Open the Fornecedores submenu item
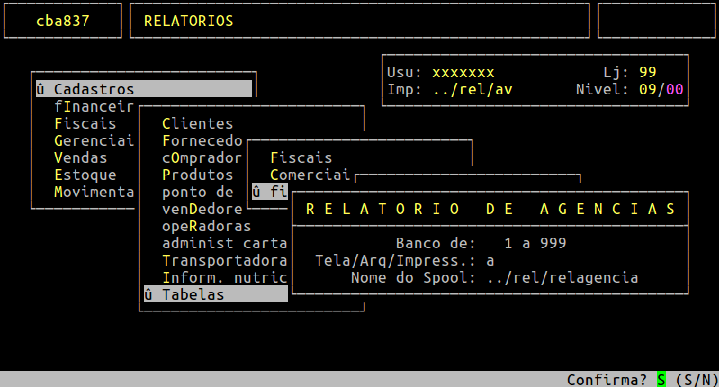The width and height of the screenshot is (719, 387). [x=202, y=140]
